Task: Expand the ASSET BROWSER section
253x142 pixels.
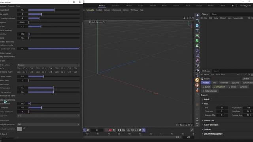Action: (211, 125)
